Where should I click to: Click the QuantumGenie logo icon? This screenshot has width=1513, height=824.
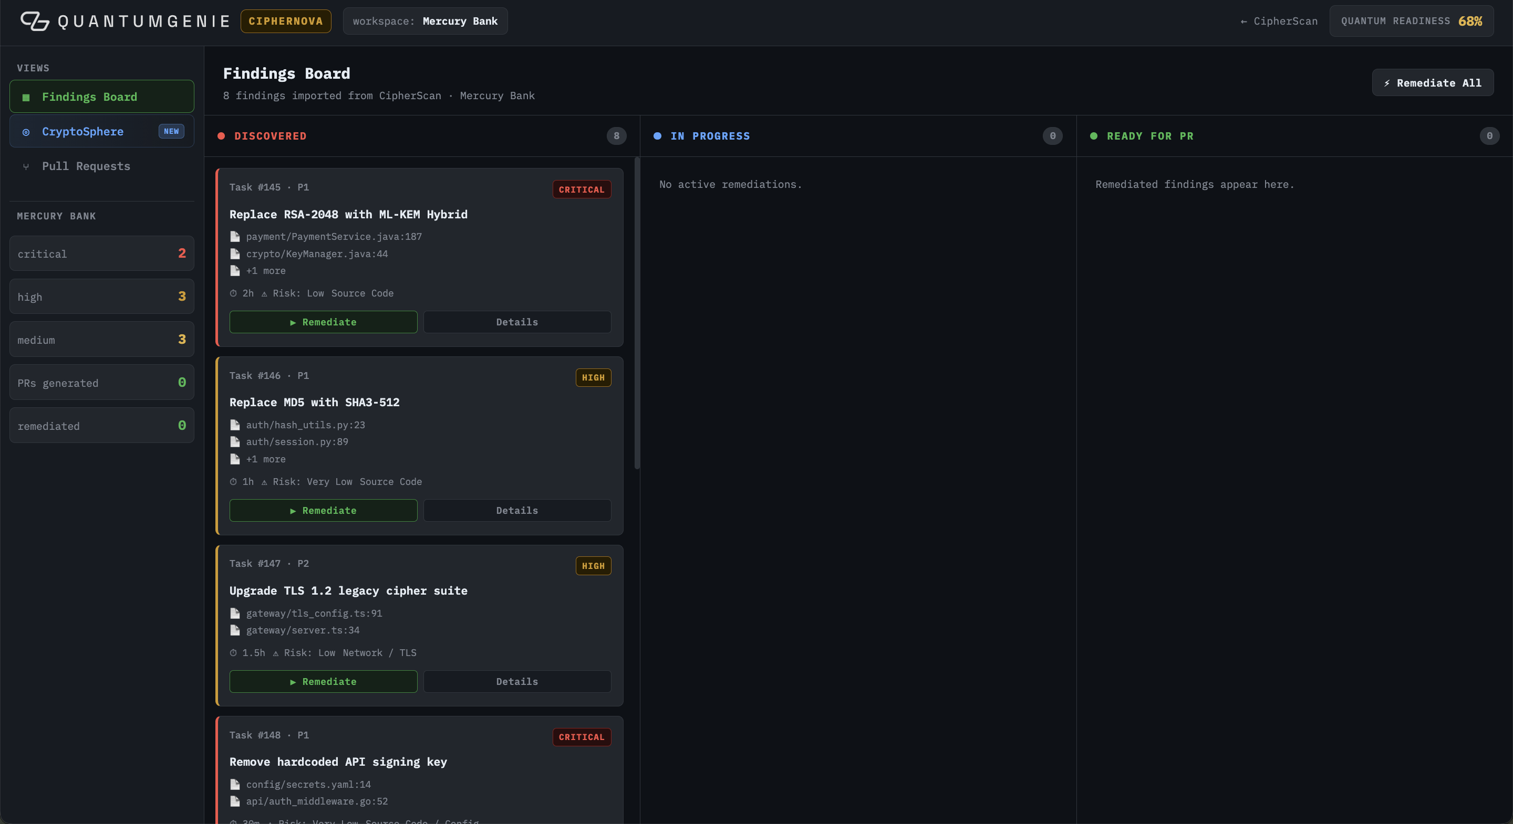point(35,21)
